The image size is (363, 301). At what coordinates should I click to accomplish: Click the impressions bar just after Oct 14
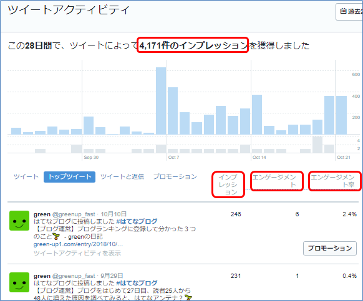[x=257, y=115]
